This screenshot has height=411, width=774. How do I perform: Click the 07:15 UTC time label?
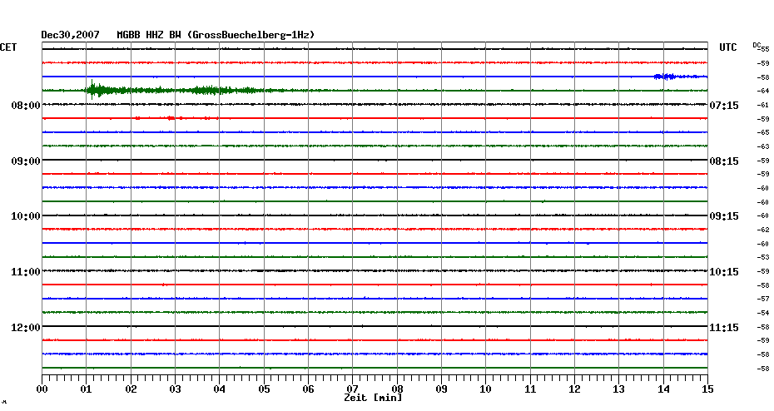(724, 106)
